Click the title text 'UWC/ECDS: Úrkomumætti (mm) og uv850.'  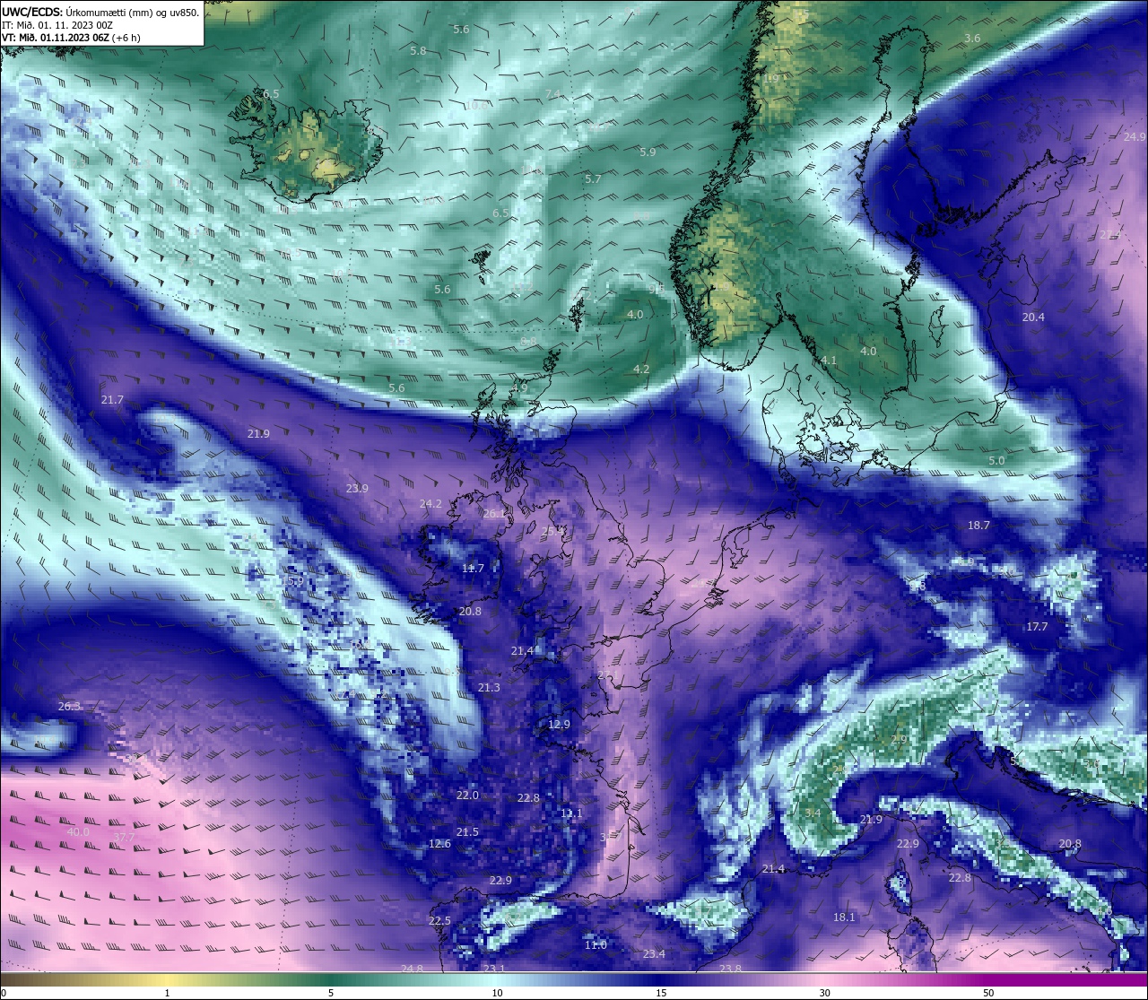click(x=100, y=13)
